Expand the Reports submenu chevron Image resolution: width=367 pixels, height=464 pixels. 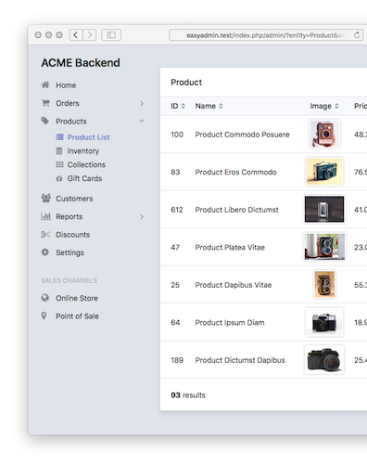(x=142, y=217)
